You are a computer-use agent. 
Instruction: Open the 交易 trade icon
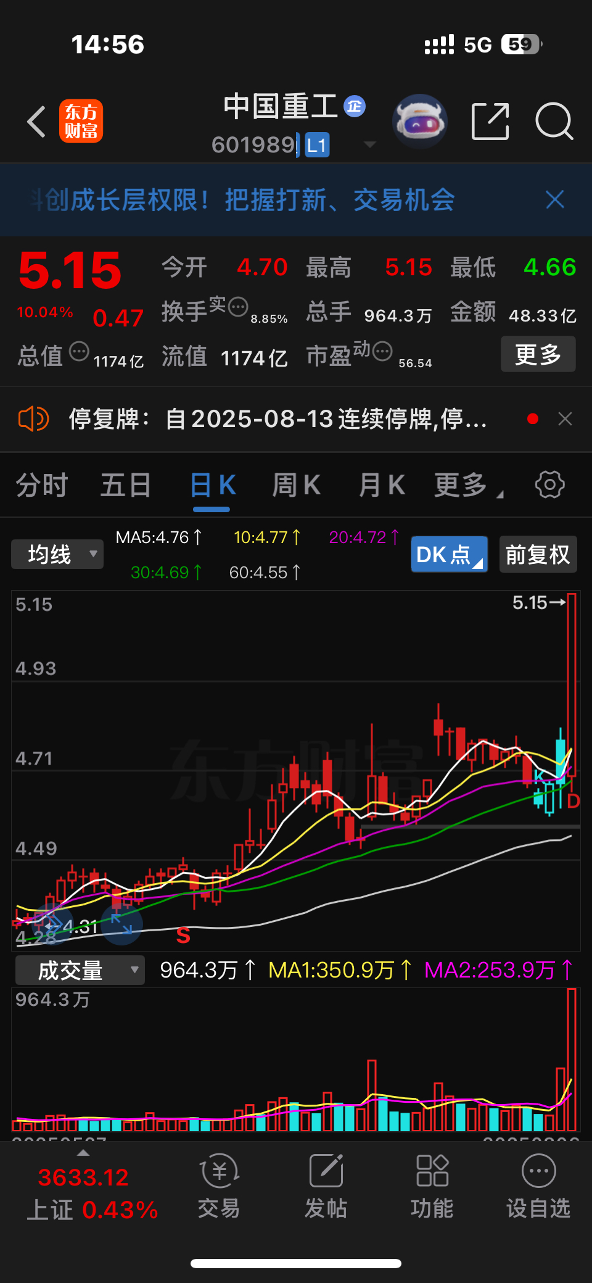tap(219, 1186)
